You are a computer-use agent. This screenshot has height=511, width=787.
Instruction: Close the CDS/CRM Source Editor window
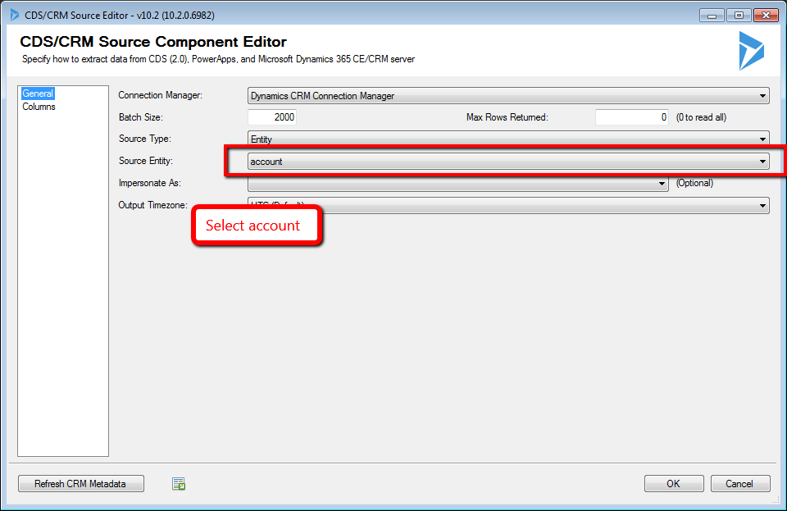click(766, 16)
